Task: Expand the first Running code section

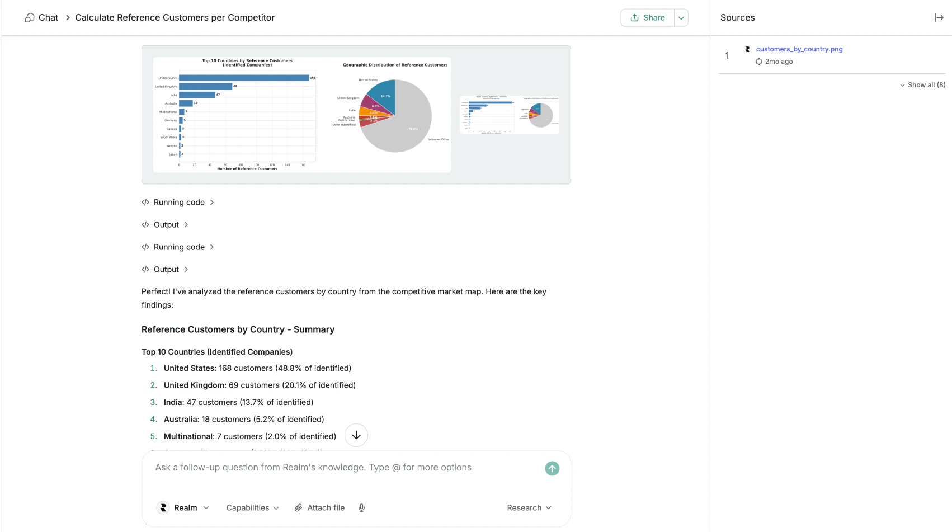Action: 179,202
